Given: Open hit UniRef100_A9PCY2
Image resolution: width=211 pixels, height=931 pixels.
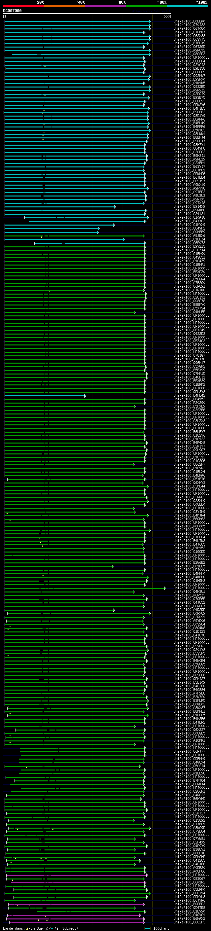Looking at the screenshot, I should (189, 50).
